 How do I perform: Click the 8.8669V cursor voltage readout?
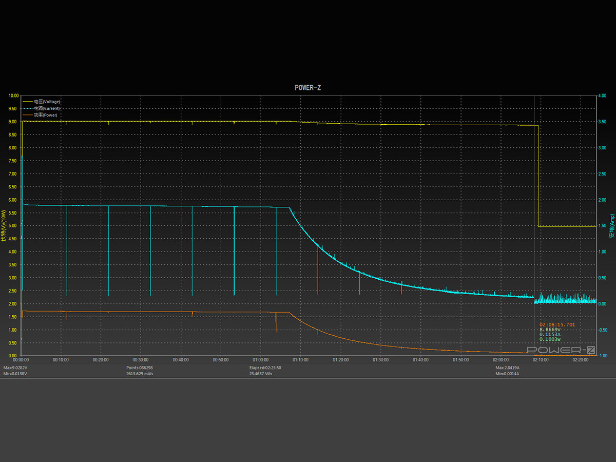pyautogui.click(x=550, y=330)
